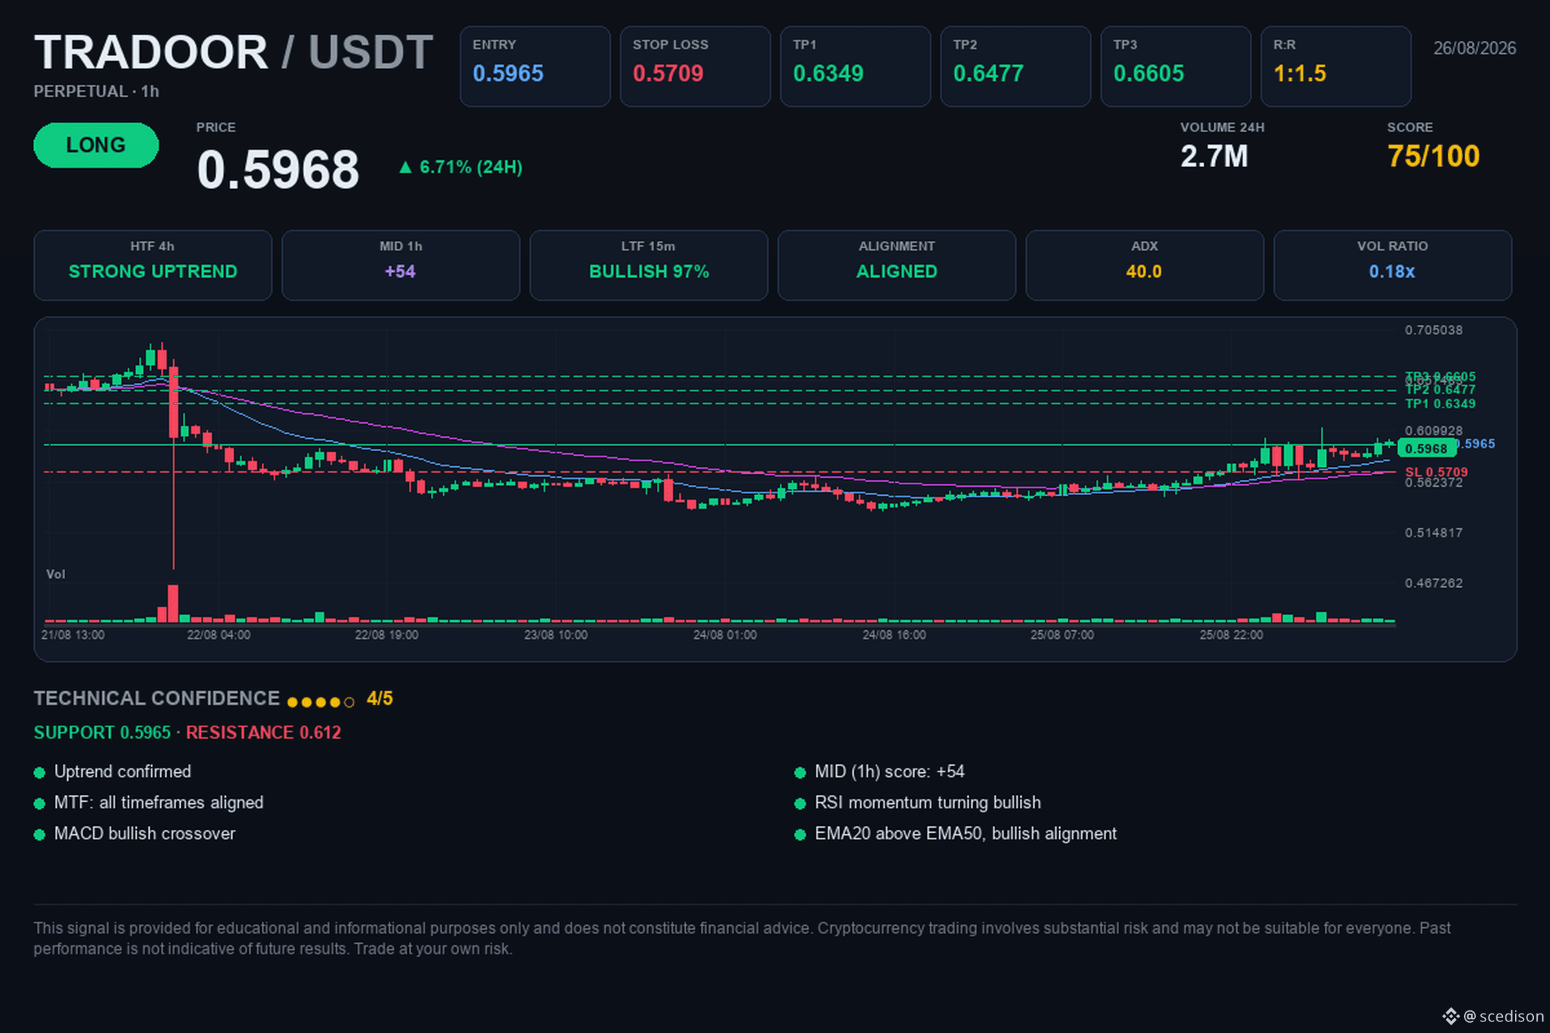Click the green up-arrow beside 6.71%
1550x1033 pixels.
click(406, 167)
